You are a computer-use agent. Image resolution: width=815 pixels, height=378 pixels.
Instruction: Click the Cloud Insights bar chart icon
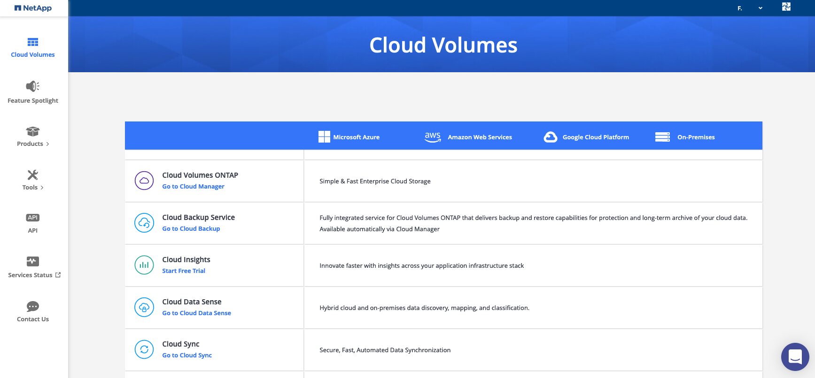tap(144, 265)
